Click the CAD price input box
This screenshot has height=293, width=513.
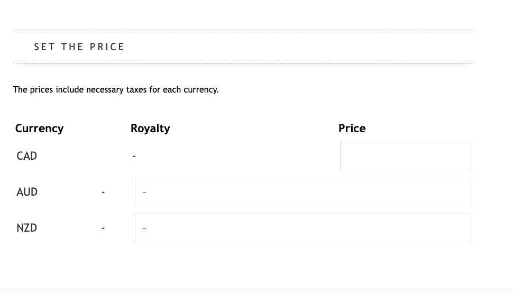click(405, 156)
